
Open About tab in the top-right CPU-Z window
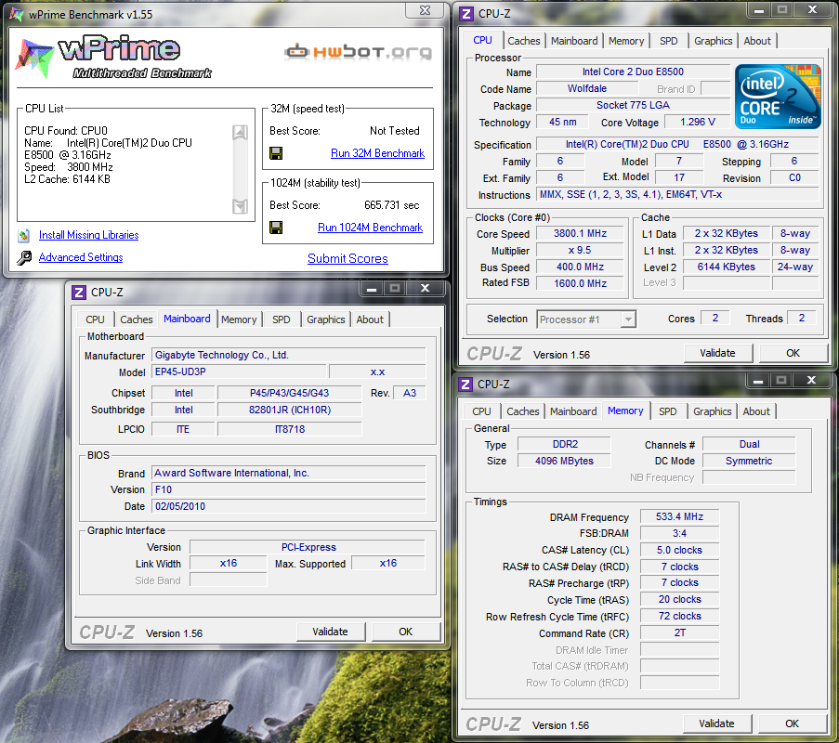click(x=757, y=41)
